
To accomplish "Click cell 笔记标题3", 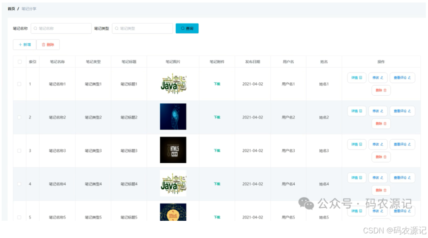I will 129,151.
